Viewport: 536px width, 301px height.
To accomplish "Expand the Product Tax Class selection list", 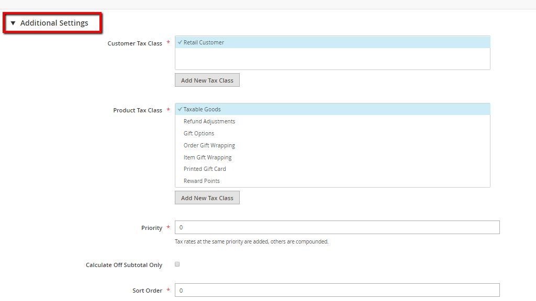I will pyautogui.click(x=332, y=145).
